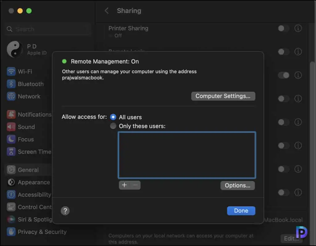Open Siri & Spotlight settings
The height and width of the screenshot is (246, 316).
tap(29, 219)
